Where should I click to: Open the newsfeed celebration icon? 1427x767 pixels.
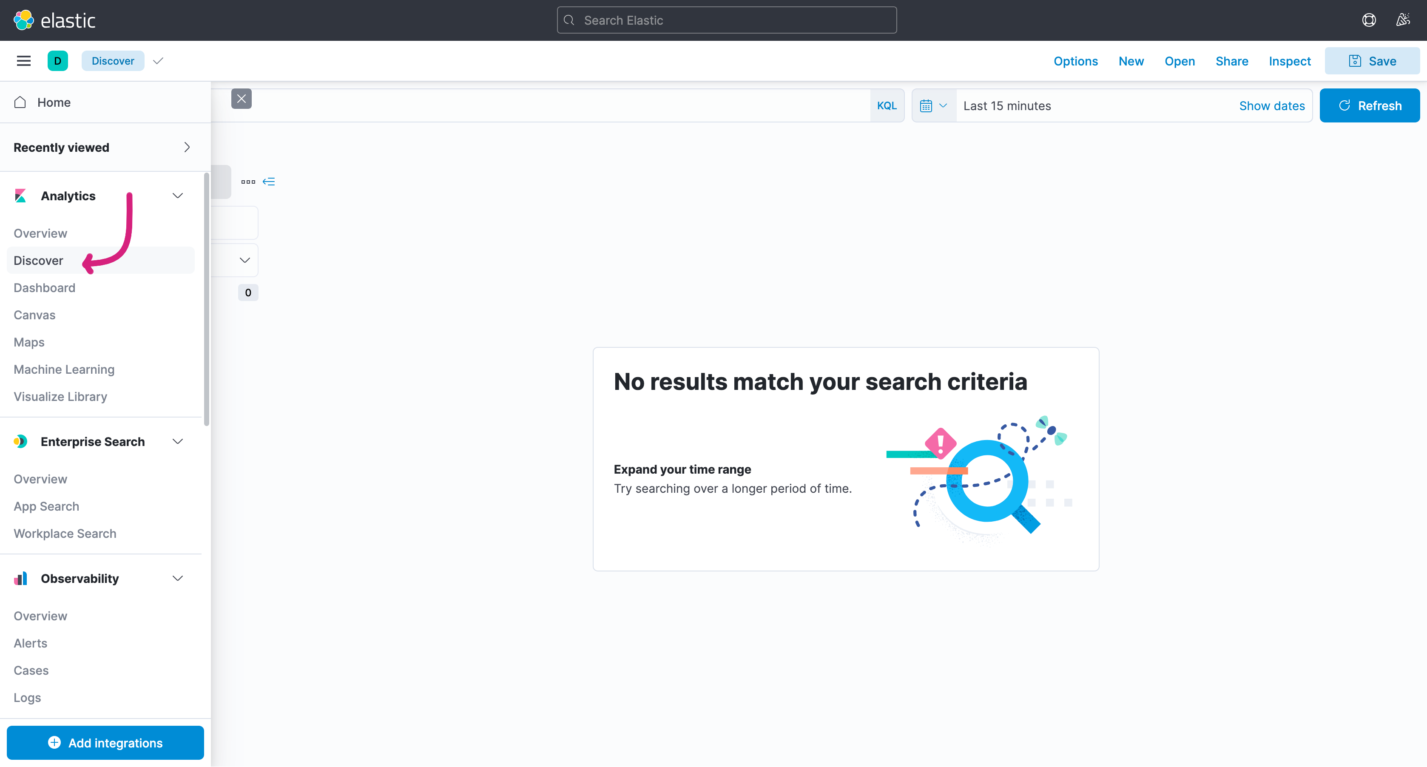point(1403,20)
